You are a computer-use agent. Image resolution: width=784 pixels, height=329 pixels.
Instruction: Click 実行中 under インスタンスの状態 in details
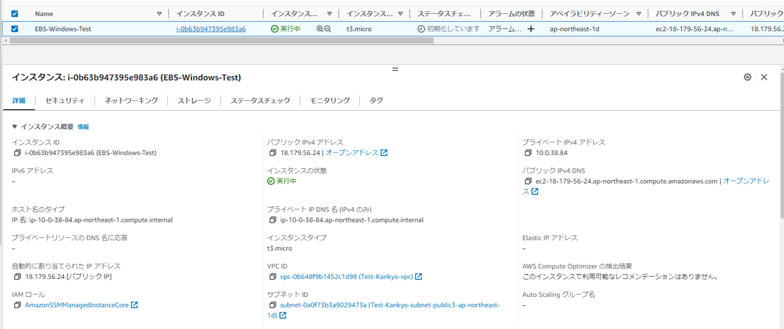(282, 181)
